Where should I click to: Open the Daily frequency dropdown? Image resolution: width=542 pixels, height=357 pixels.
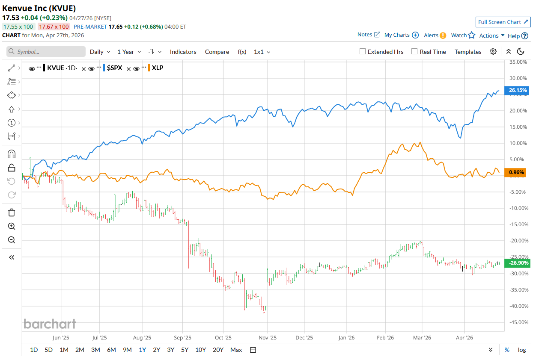[x=100, y=52]
